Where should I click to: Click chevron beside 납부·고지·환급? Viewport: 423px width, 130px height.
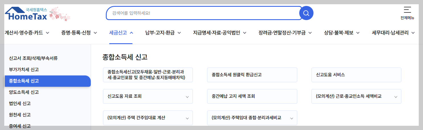coord(179,33)
